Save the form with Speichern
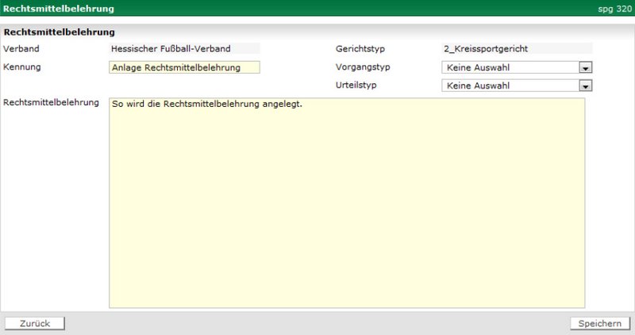The image size is (635, 335). click(x=599, y=323)
